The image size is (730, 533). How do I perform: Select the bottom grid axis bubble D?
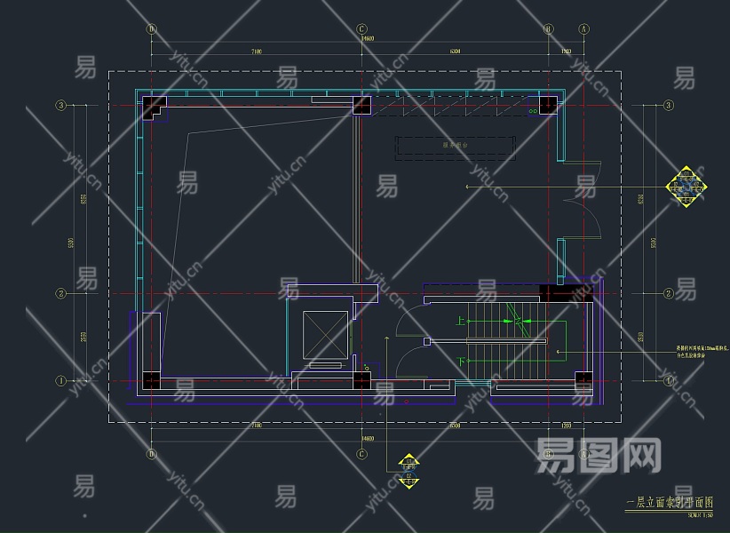click(x=151, y=454)
